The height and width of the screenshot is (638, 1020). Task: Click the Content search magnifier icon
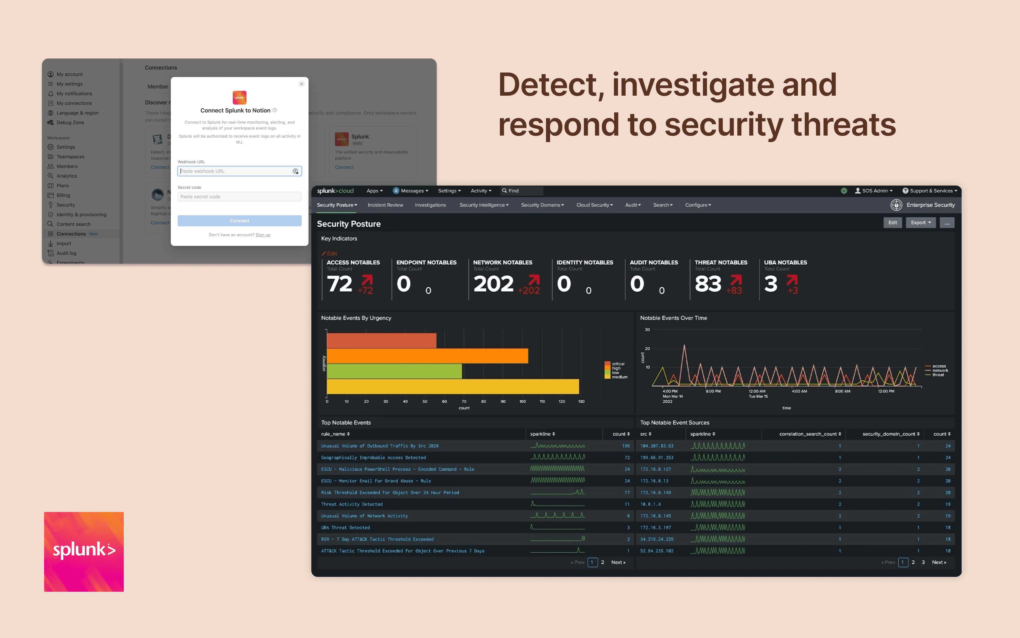tap(50, 224)
